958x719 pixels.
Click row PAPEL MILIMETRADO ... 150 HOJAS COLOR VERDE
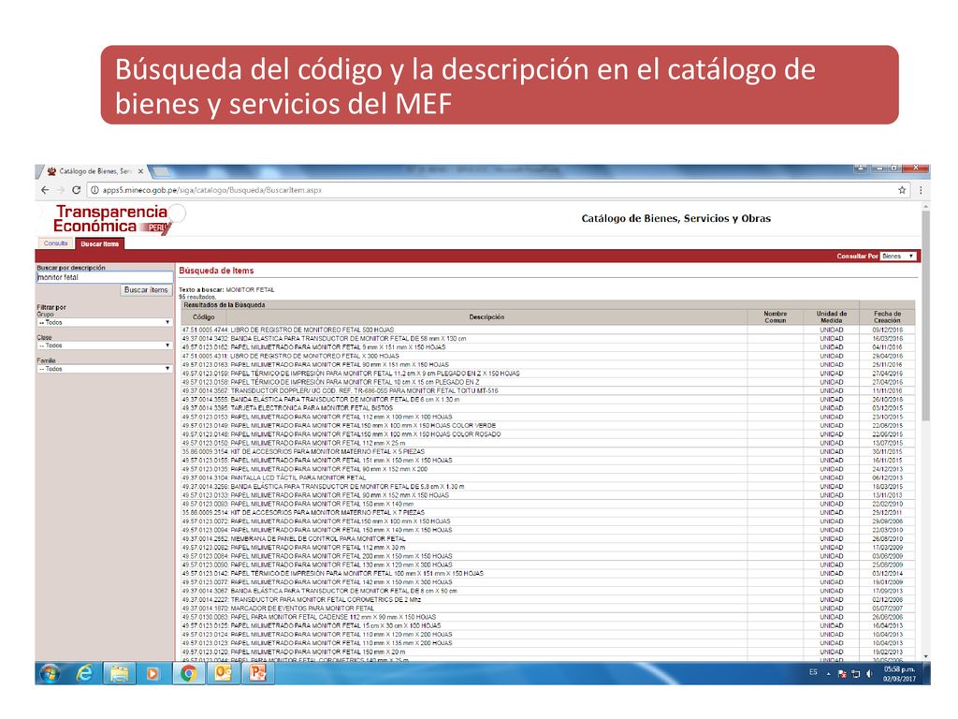pyautogui.click(x=548, y=426)
